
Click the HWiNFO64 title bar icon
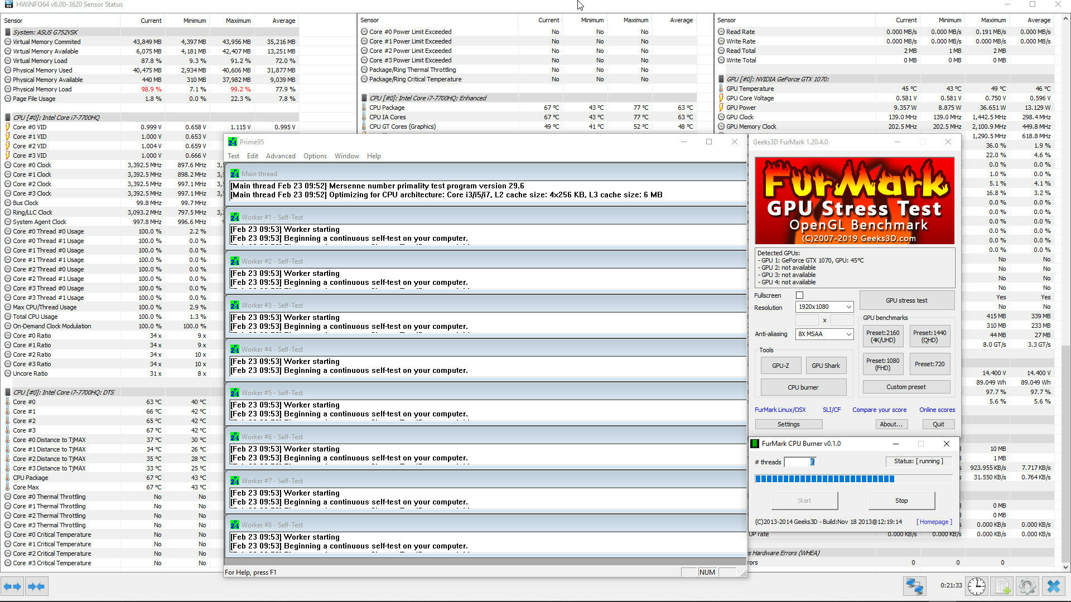tap(8, 4)
